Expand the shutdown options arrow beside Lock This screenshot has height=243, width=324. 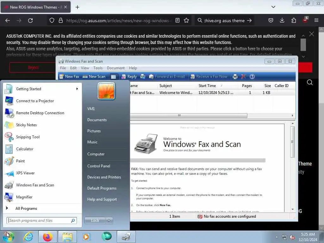(109, 221)
